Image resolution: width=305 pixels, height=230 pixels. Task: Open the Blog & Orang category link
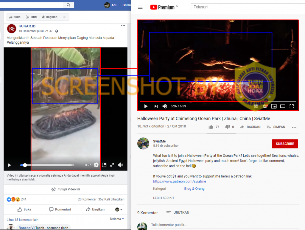pyautogui.click(x=194, y=188)
